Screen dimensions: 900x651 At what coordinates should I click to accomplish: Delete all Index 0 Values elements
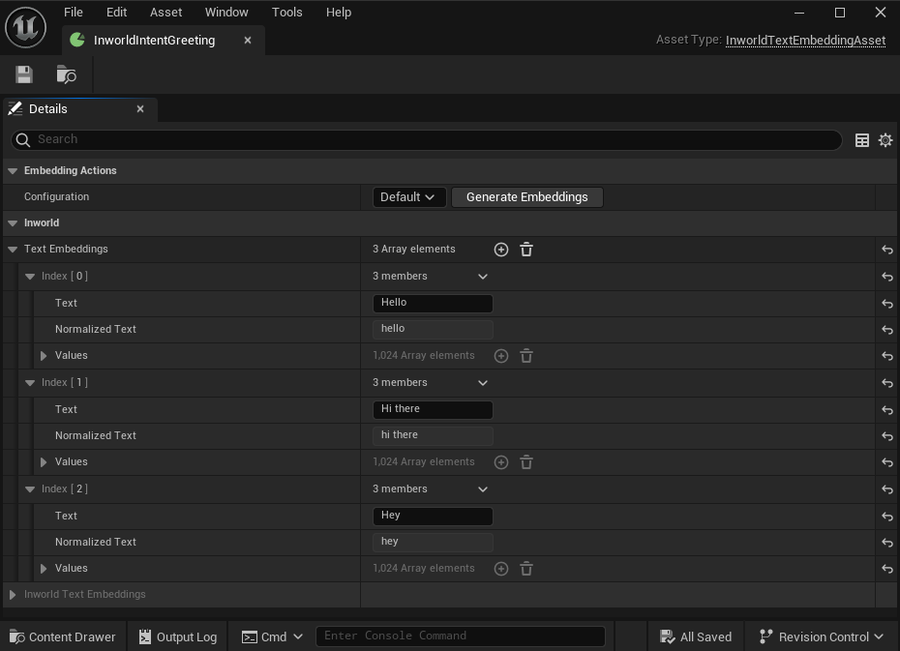click(x=526, y=356)
